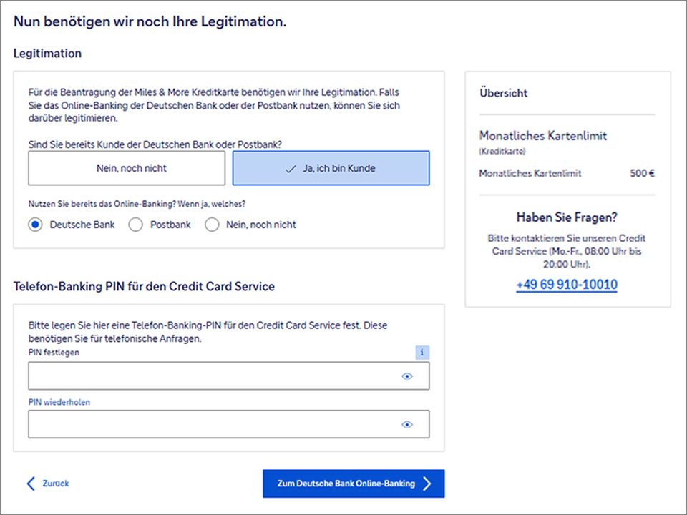
Task: Click the Übersicht panel heading
Action: pyautogui.click(x=504, y=93)
